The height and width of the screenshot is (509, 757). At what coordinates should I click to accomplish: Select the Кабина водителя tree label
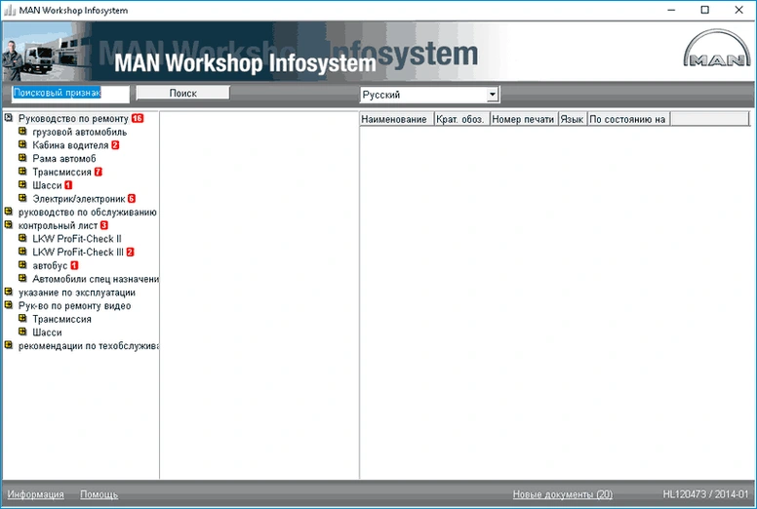[x=70, y=145]
